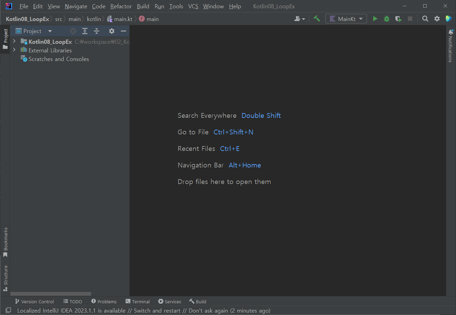
Task: Open the TODO tool window
Action: 72,302
